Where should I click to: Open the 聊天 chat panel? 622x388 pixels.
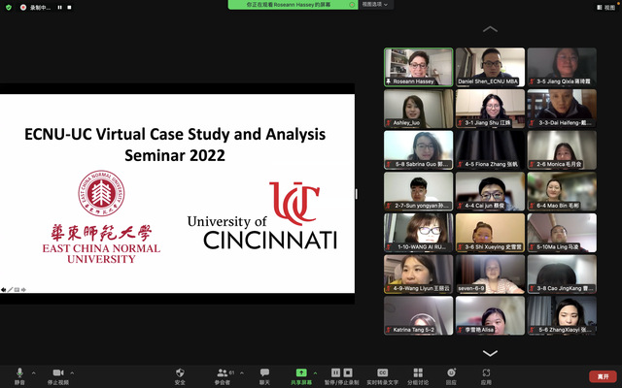[264, 376]
